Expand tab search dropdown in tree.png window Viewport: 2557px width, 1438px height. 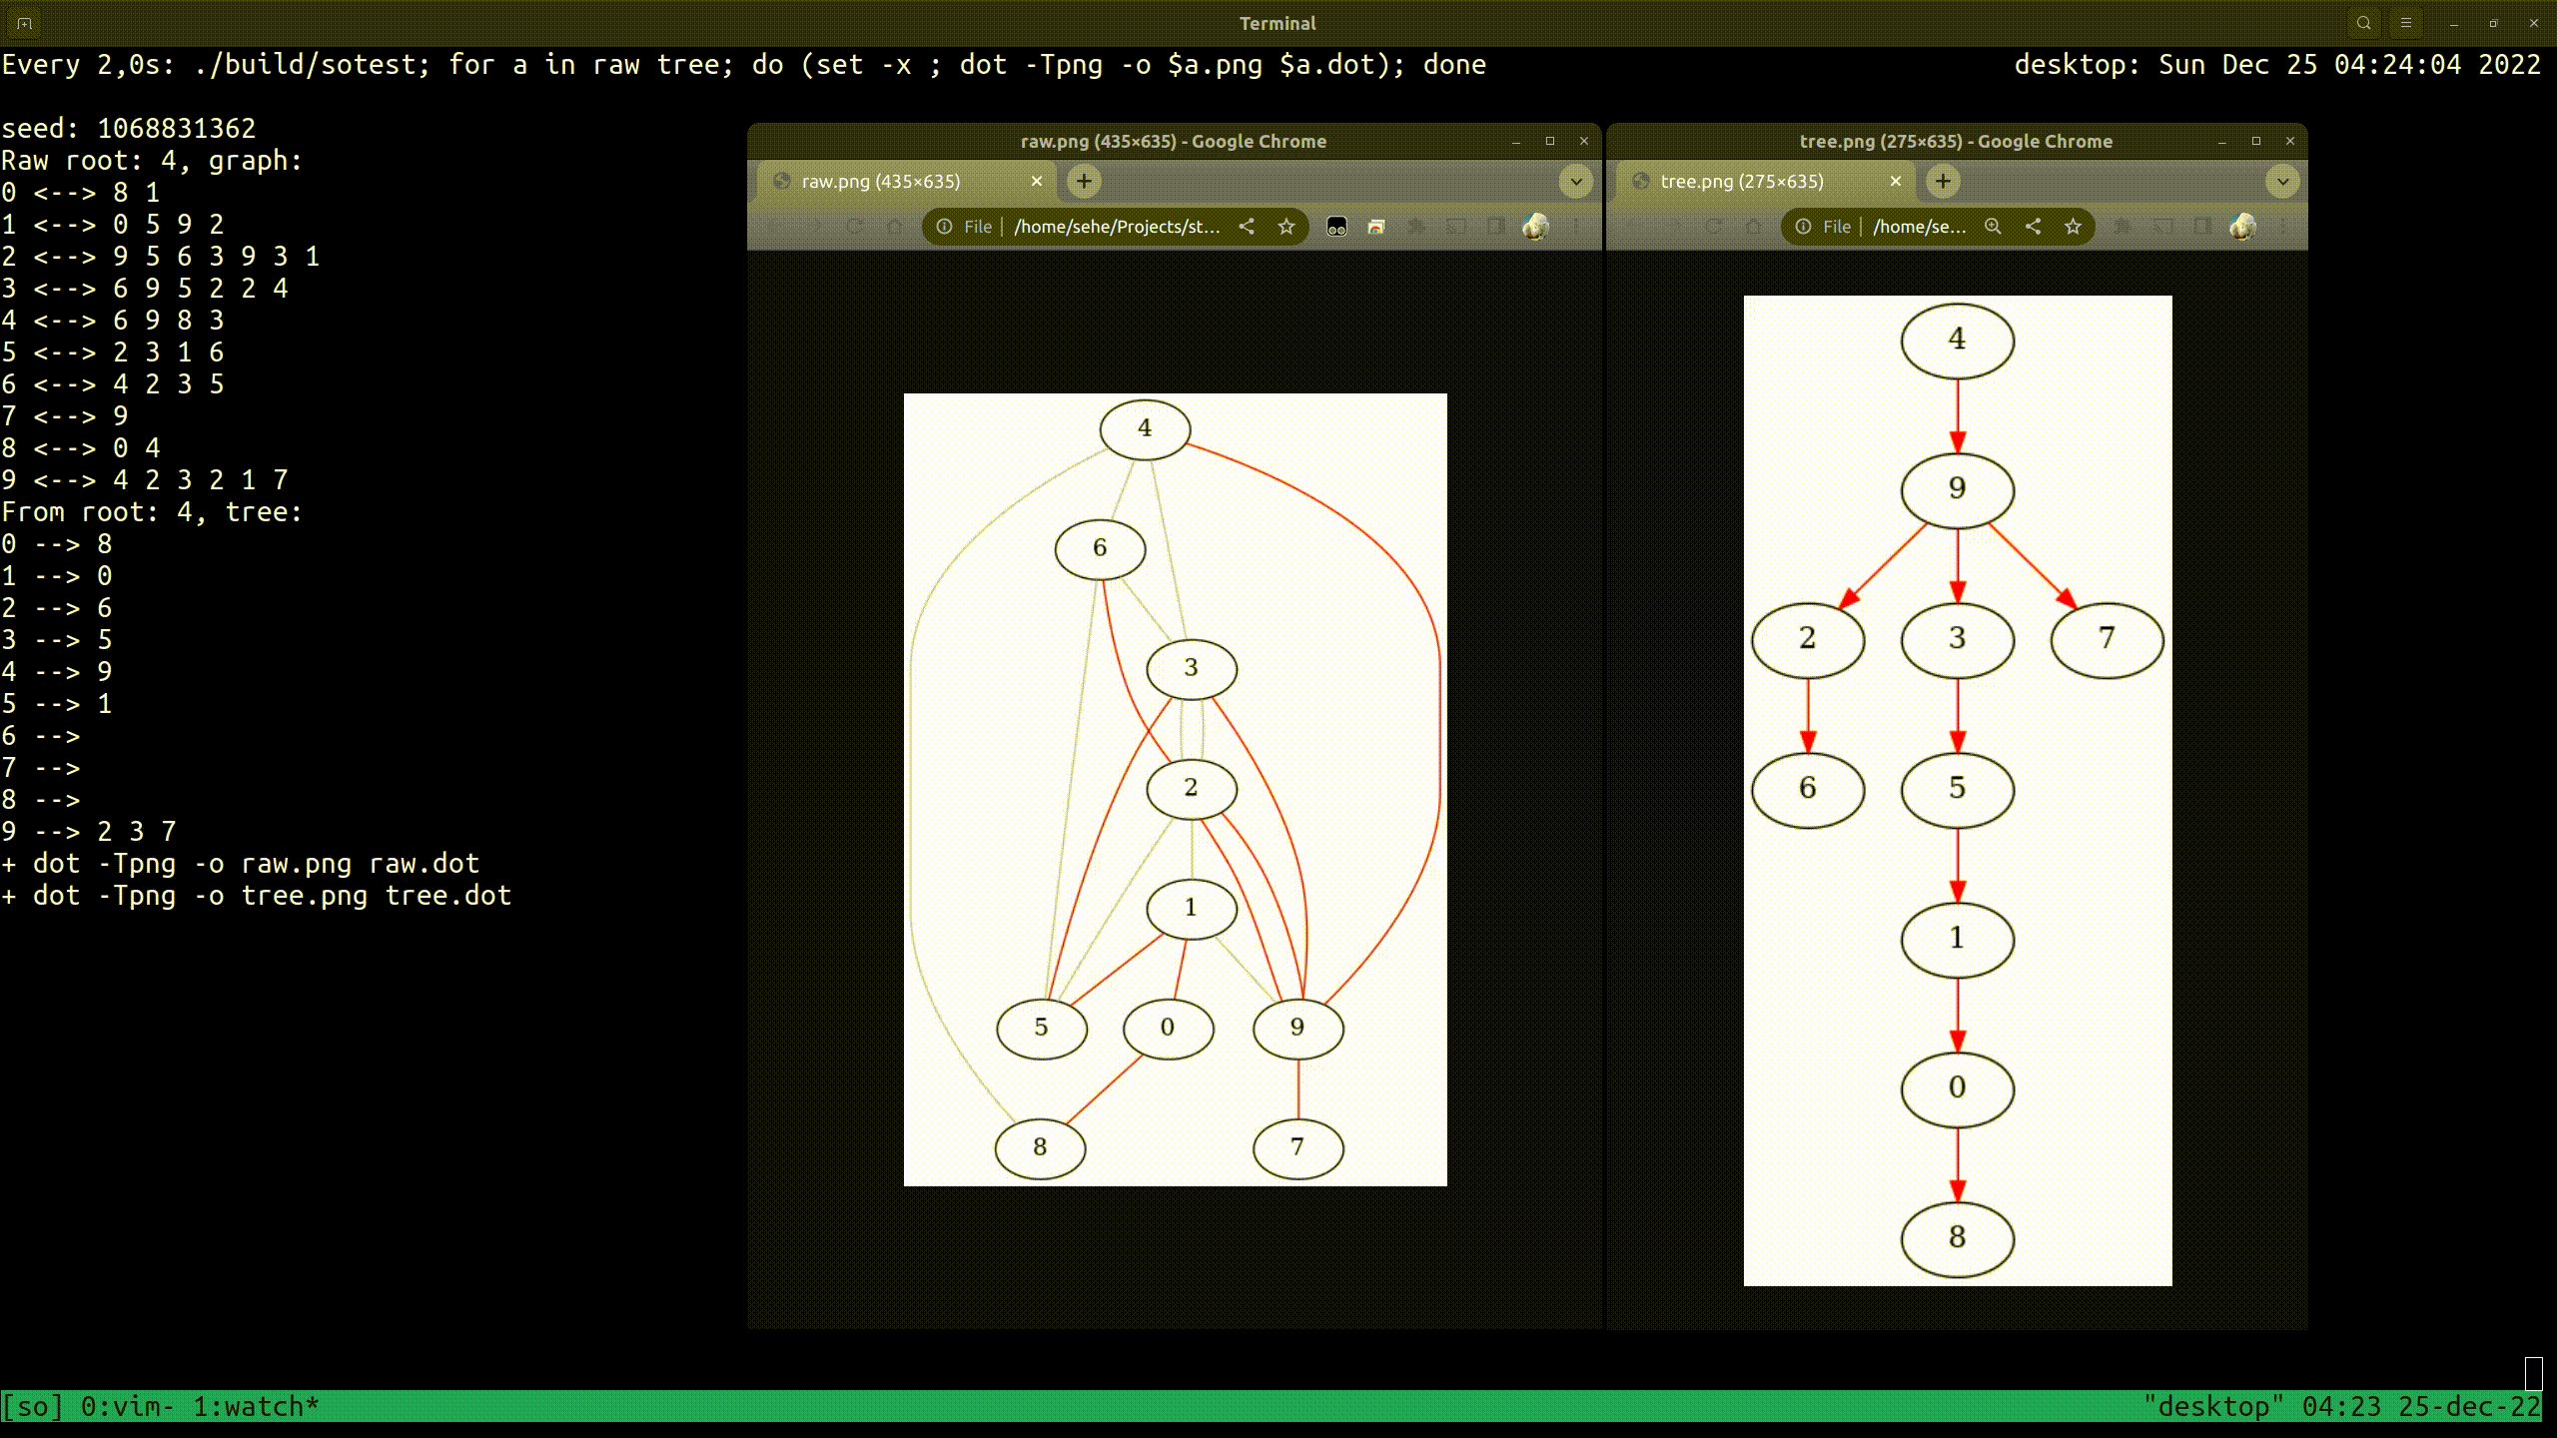tap(2282, 181)
